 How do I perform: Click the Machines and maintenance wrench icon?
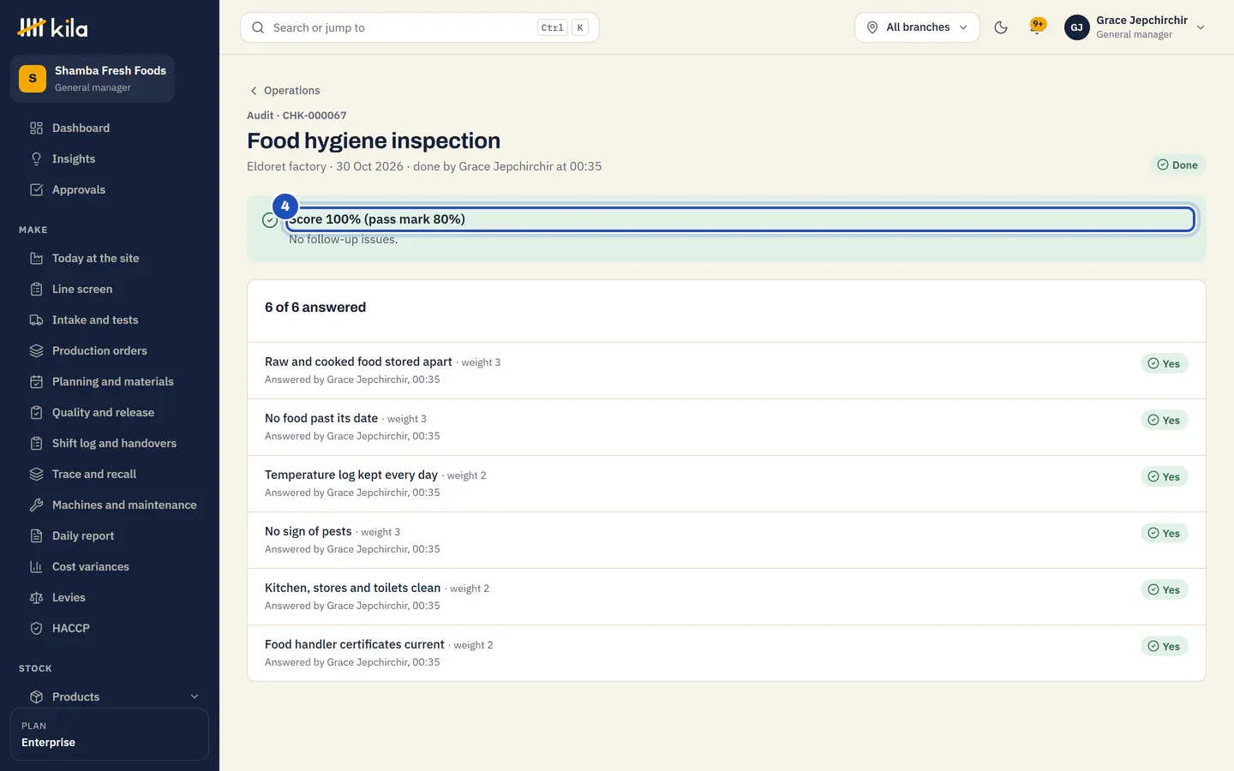pyautogui.click(x=36, y=505)
